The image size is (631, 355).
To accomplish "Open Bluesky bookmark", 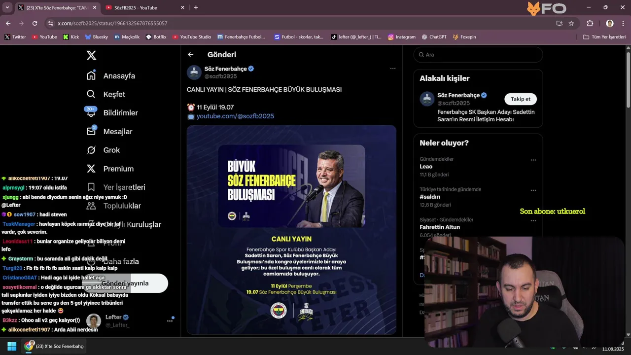I will click(x=97, y=37).
